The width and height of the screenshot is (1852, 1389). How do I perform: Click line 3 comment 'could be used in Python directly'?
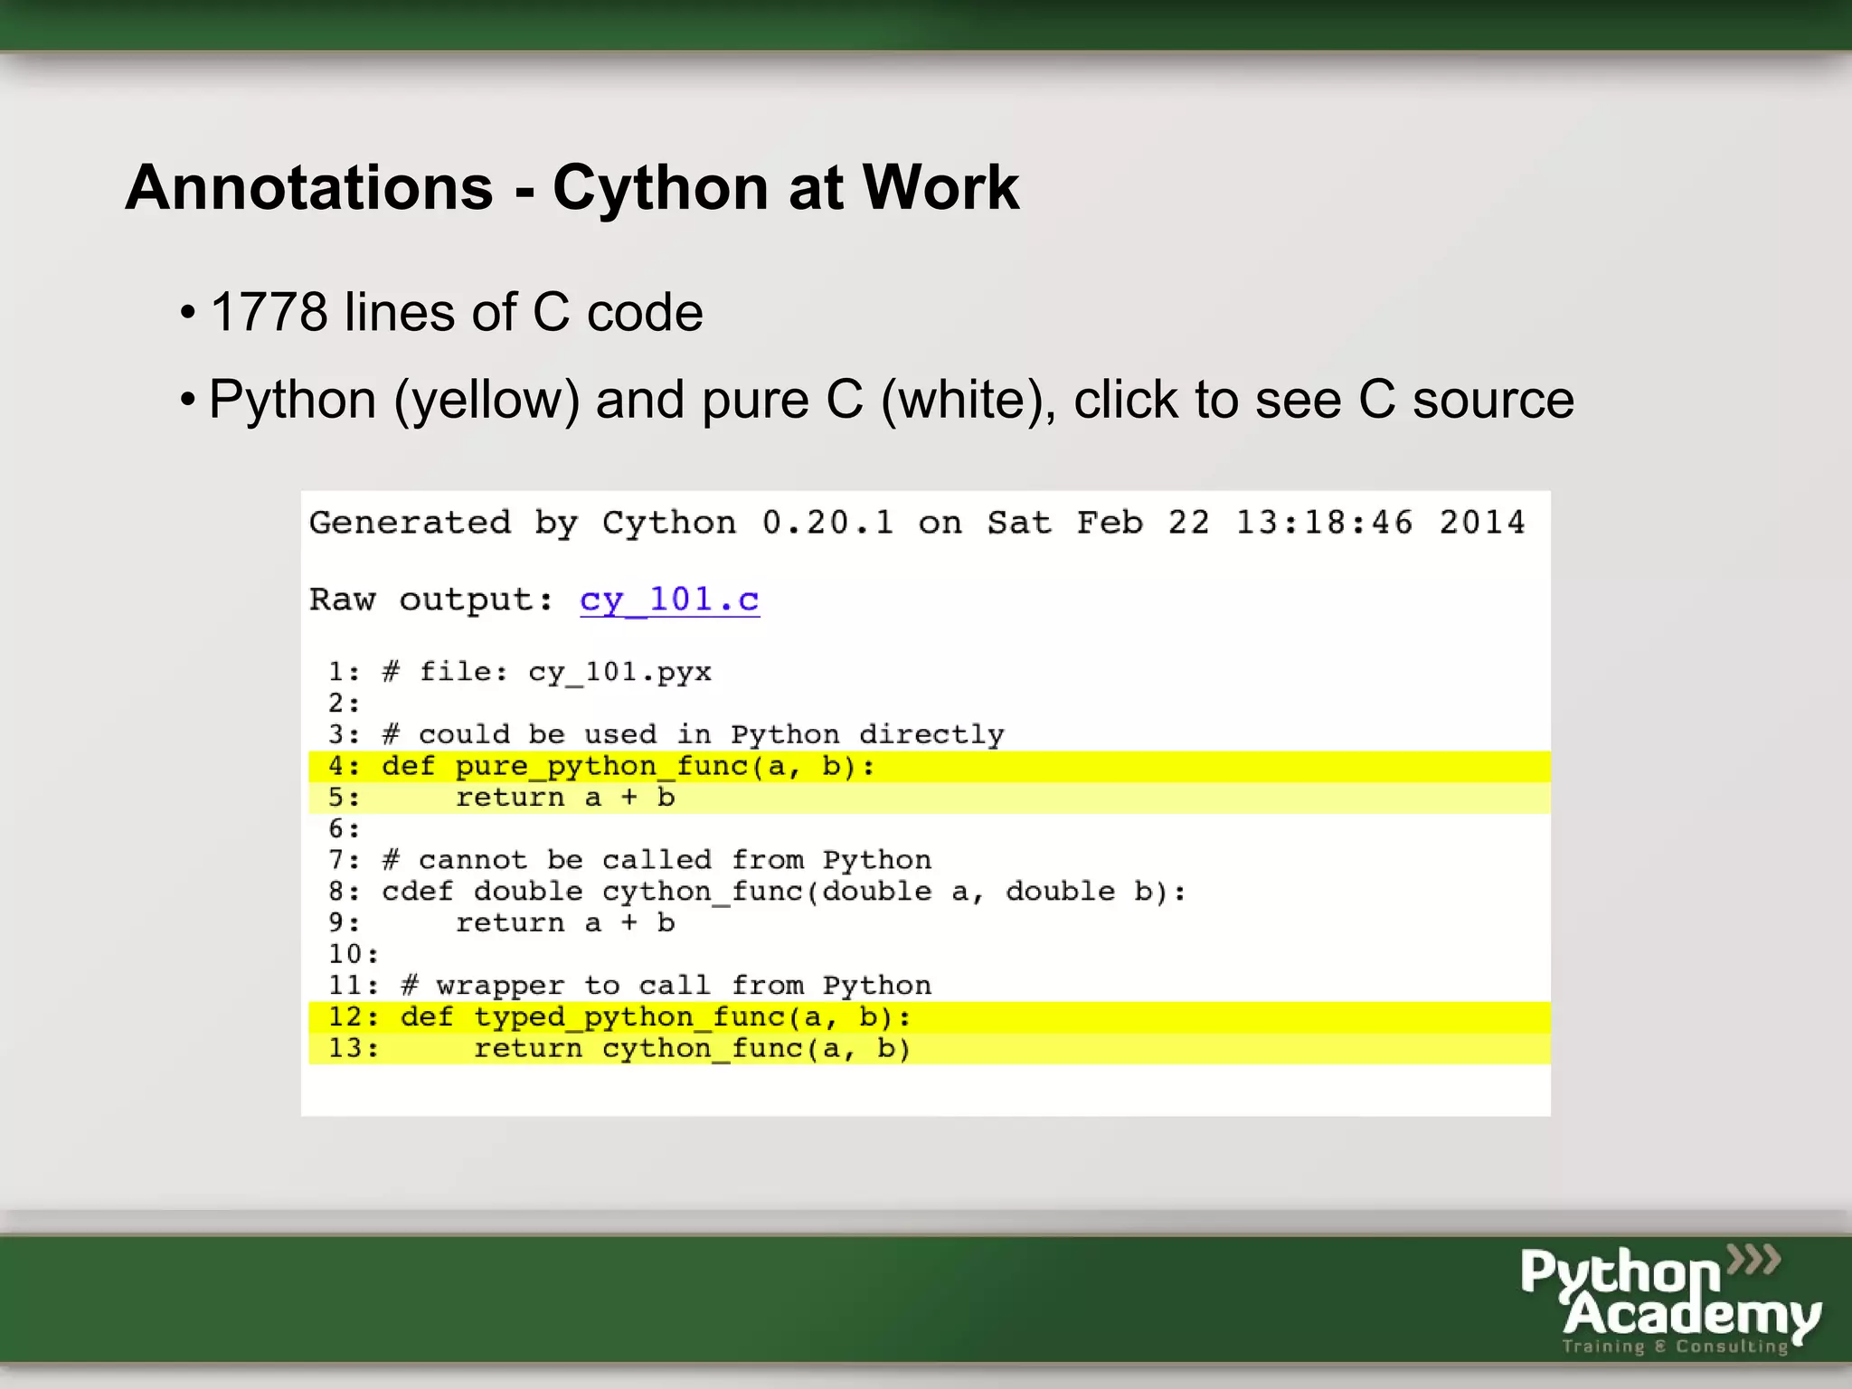click(x=666, y=734)
